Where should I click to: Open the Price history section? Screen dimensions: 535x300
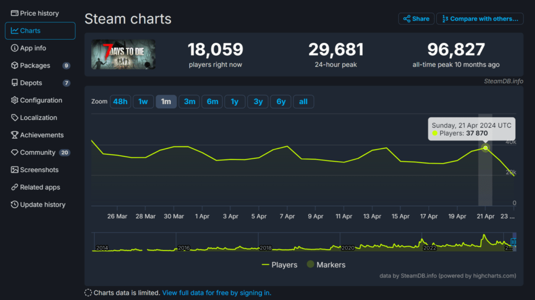pos(35,12)
